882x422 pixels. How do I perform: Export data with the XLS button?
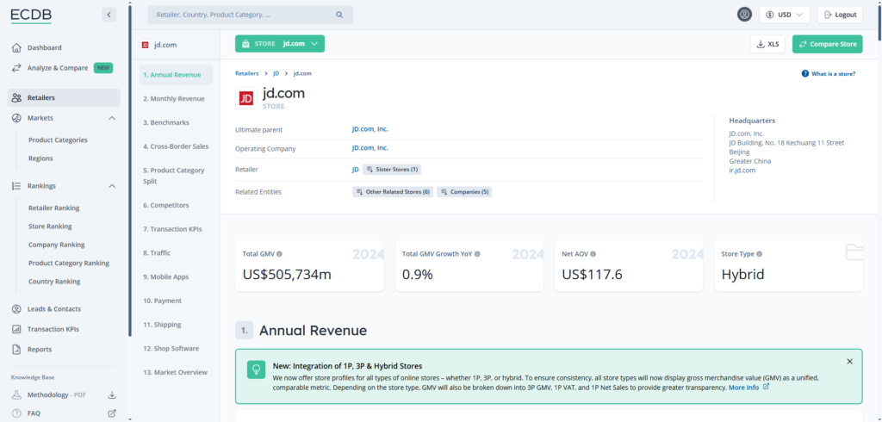tap(768, 44)
